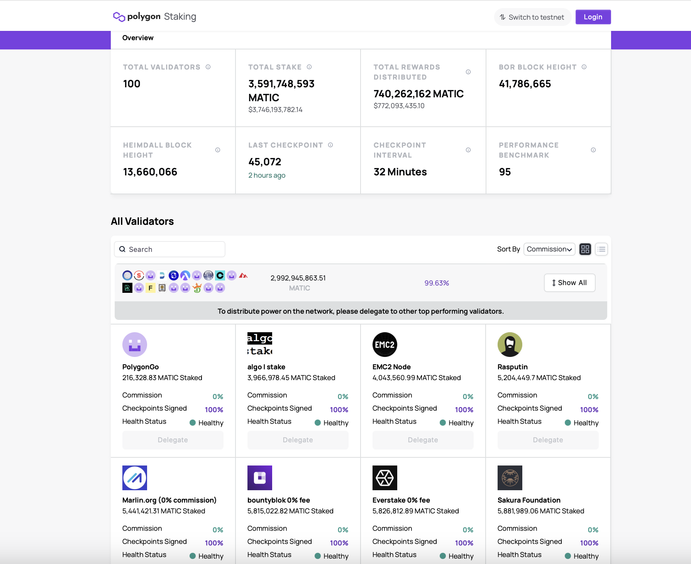Screen dimensions: 691x564
Task: Switch to grid view layout
Action: pyautogui.click(x=585, y=249)
